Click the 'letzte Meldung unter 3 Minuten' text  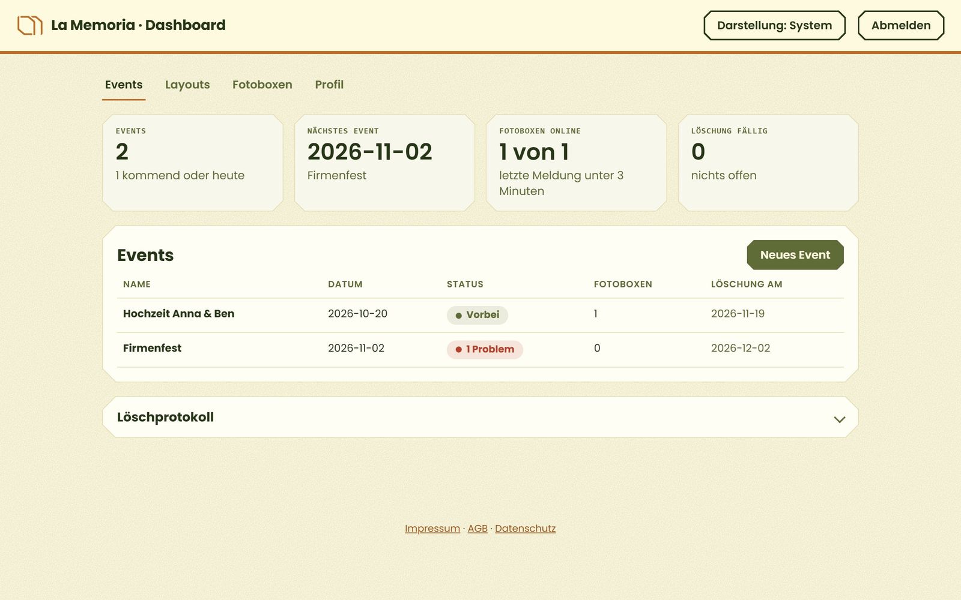click(562, 183)
